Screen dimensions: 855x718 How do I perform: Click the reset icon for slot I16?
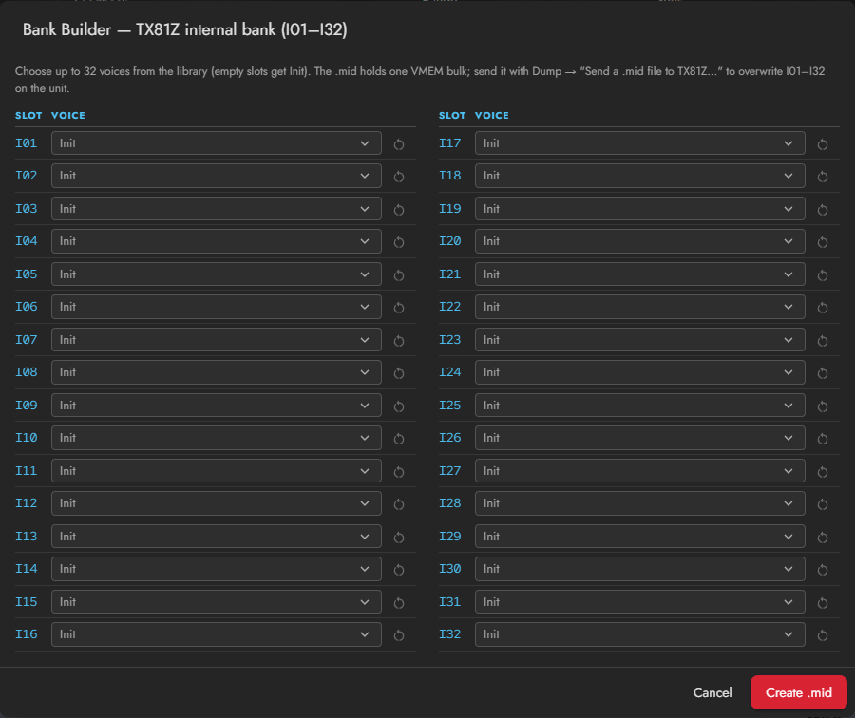(399, 635)
